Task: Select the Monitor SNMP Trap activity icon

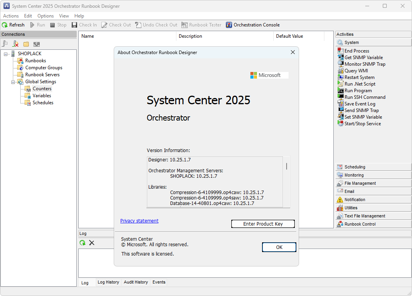Action: tap(340, 64)
